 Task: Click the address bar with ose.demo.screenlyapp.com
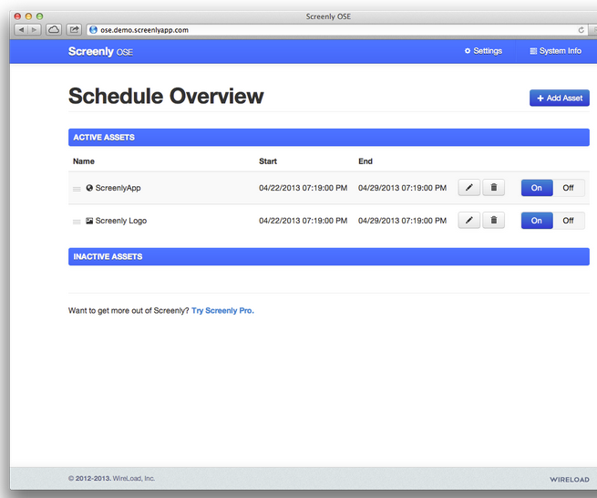337,30
